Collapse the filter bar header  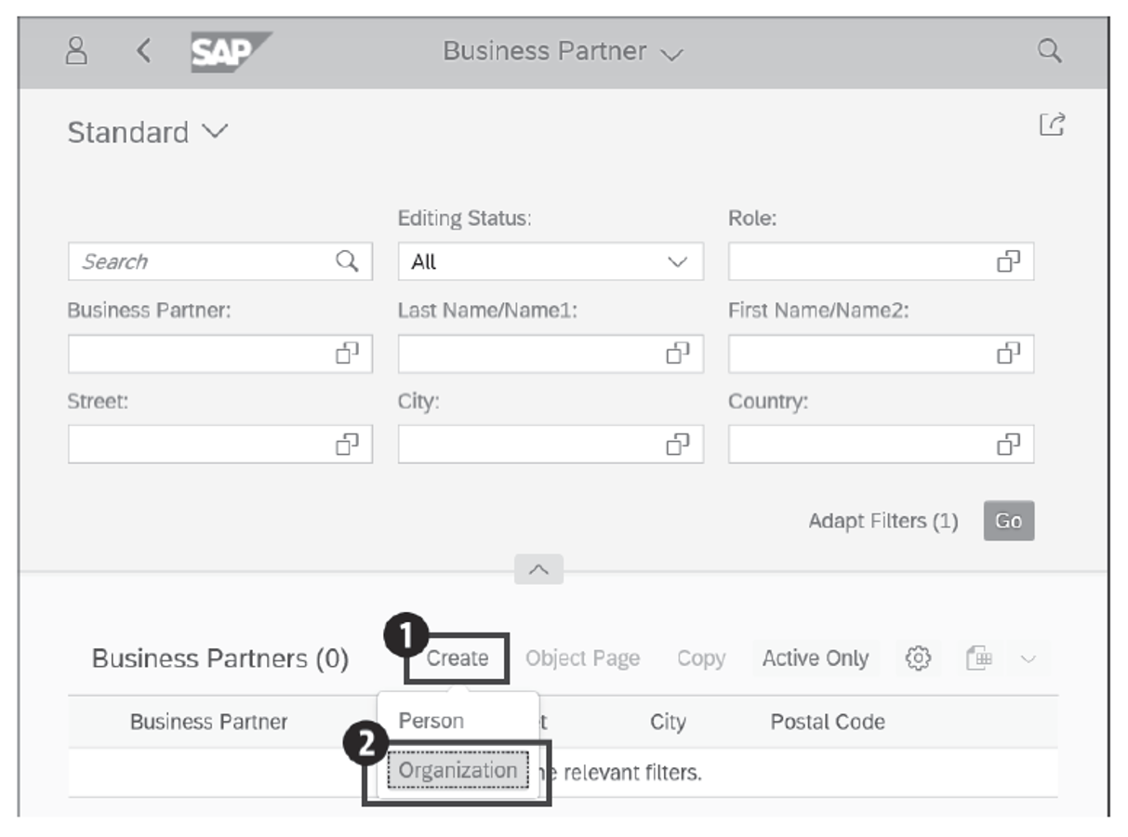pyautogui.click(x=538, y=569)
